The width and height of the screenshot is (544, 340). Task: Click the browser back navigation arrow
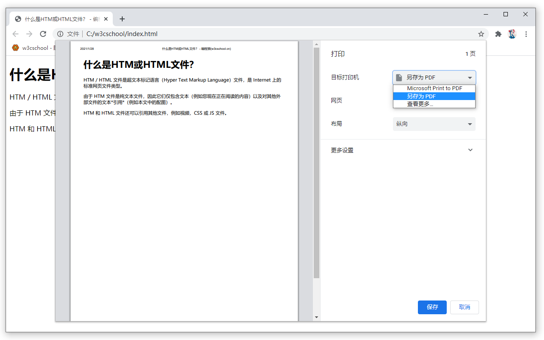(x=15, y=34)
